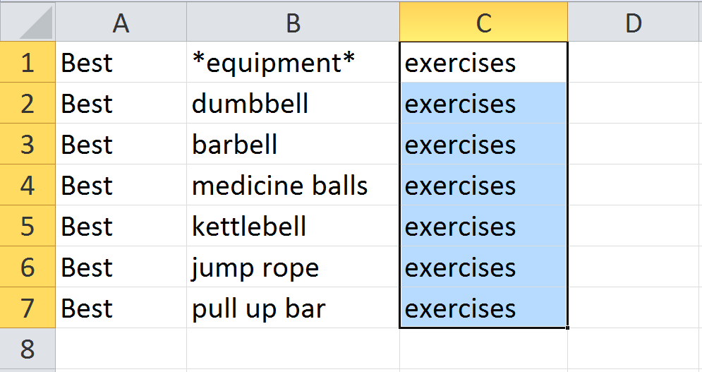
Task: Click the cell containing *equipment*
Action: click(x=293, y=63)
